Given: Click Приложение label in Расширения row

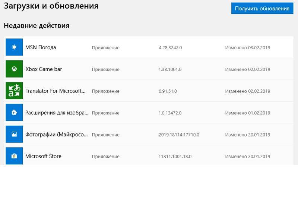Looking at the screenshot, I should tap(106, 113).
